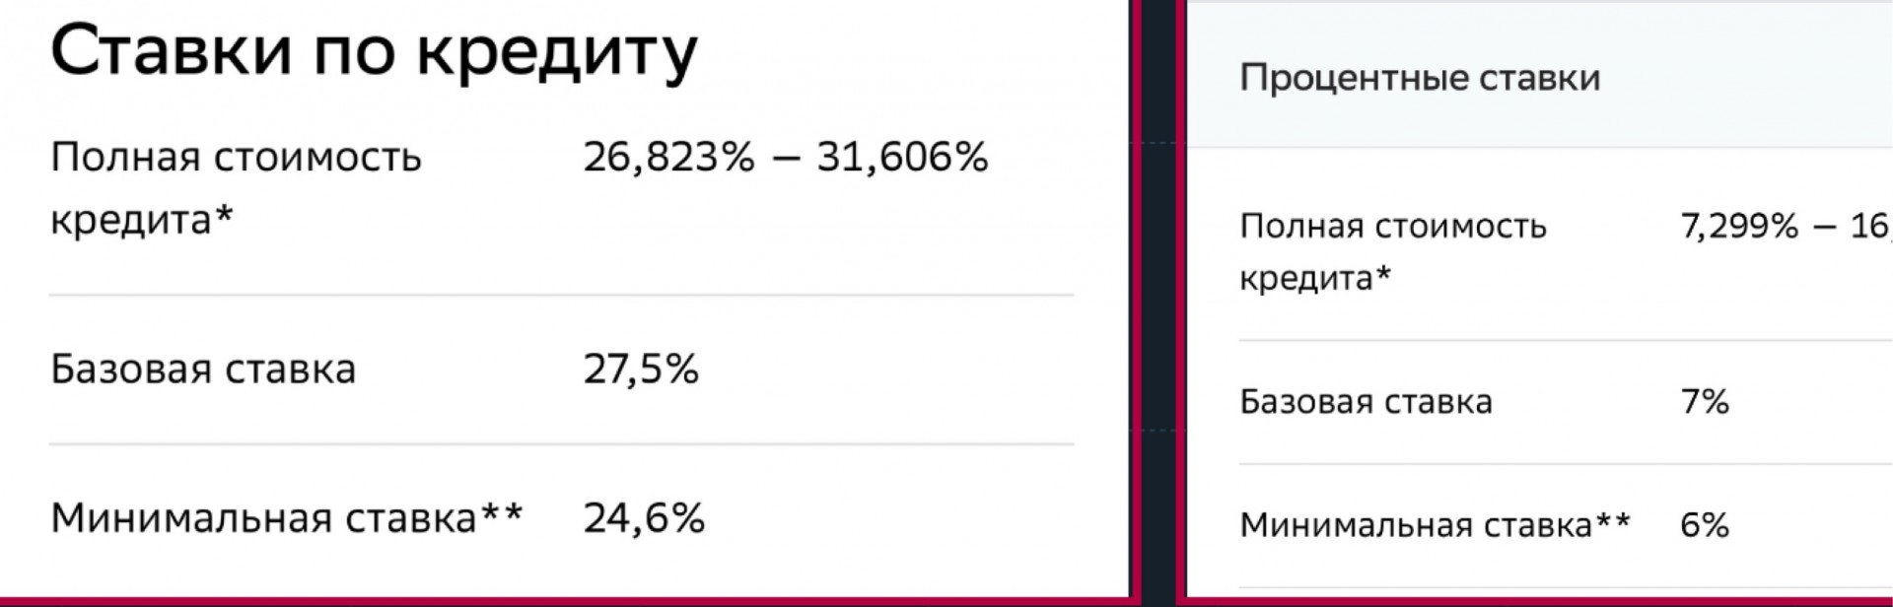
Task: Click the "Ставки по кредиту" heading
Action: (x=374, y=52)
